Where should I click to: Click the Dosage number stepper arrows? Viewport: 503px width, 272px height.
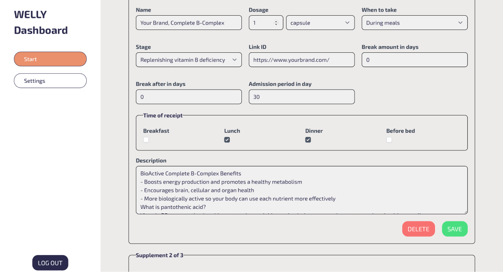pyautogui.click(x=276, y=23)
